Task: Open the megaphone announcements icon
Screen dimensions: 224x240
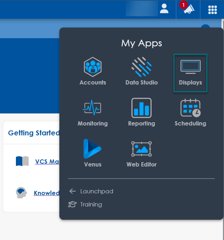Action: [189, 10]
